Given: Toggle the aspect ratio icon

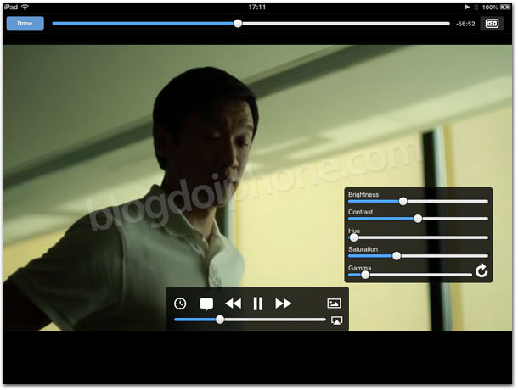Looking at the screenshot, I should 492,24.
